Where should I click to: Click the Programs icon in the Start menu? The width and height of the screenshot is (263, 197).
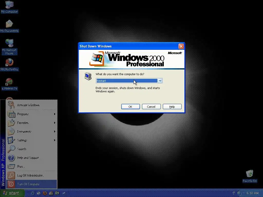[x=11, y=114]
